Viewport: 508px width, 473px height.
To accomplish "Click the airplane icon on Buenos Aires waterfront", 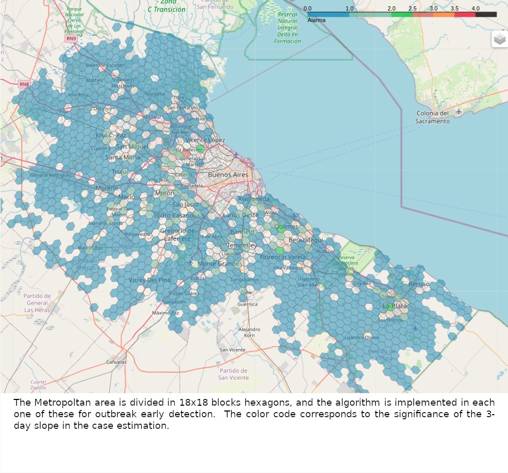I will tap(236, 154).
